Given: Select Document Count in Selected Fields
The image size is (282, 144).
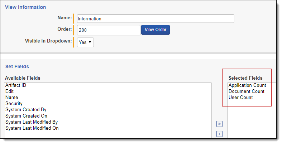Looking at the screenshot, I should (x=247, y=91).
